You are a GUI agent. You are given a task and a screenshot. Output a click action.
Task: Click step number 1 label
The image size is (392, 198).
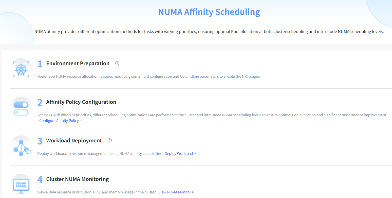point(40,64)
